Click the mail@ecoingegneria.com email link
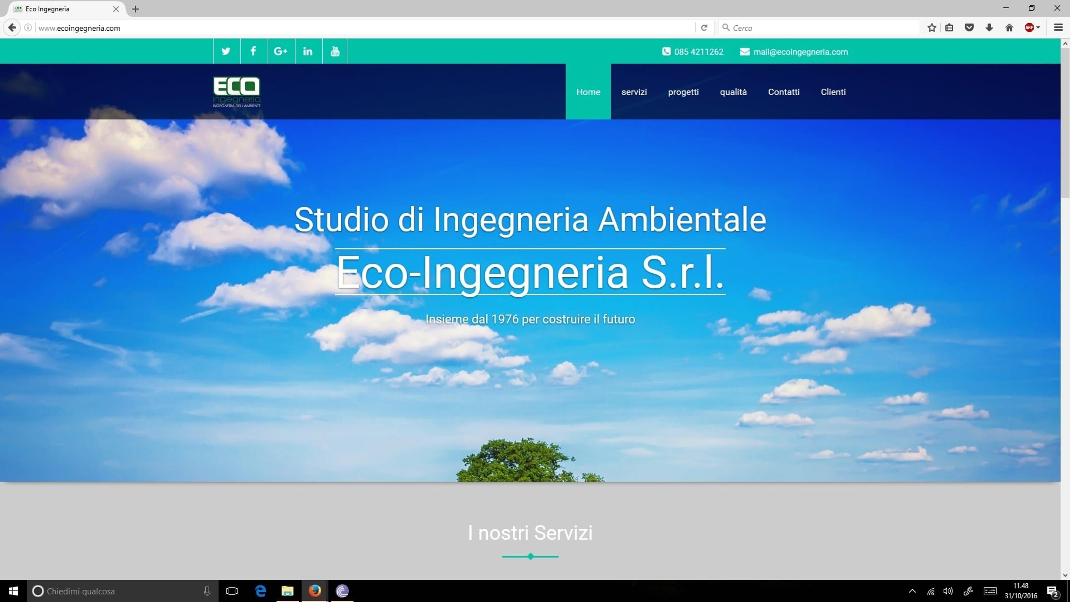The height and width of the screenshot is (602, 1070). (x=801, y=52)
